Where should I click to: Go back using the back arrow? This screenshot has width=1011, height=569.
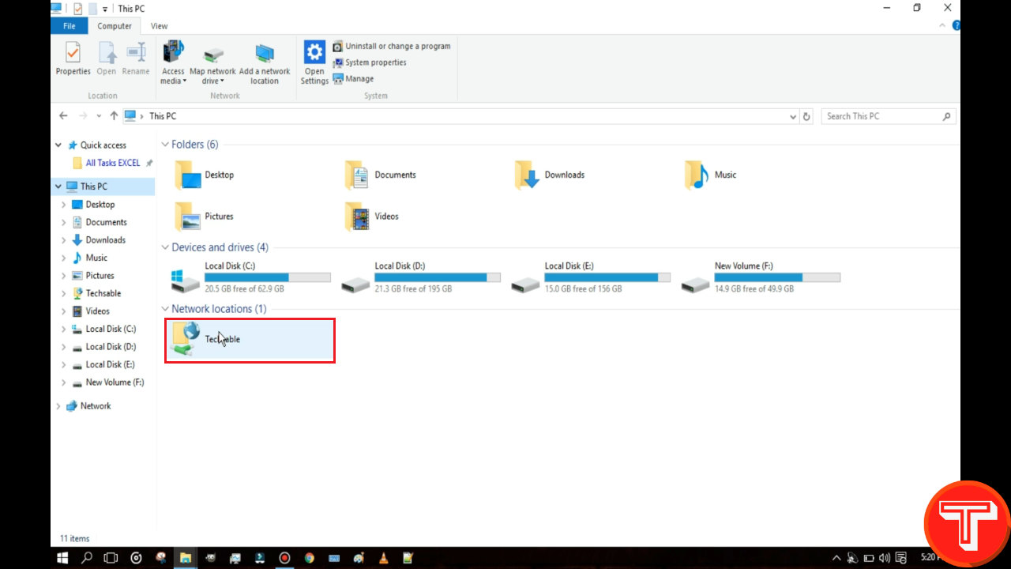pyautogui.click(x=63, y=116)
